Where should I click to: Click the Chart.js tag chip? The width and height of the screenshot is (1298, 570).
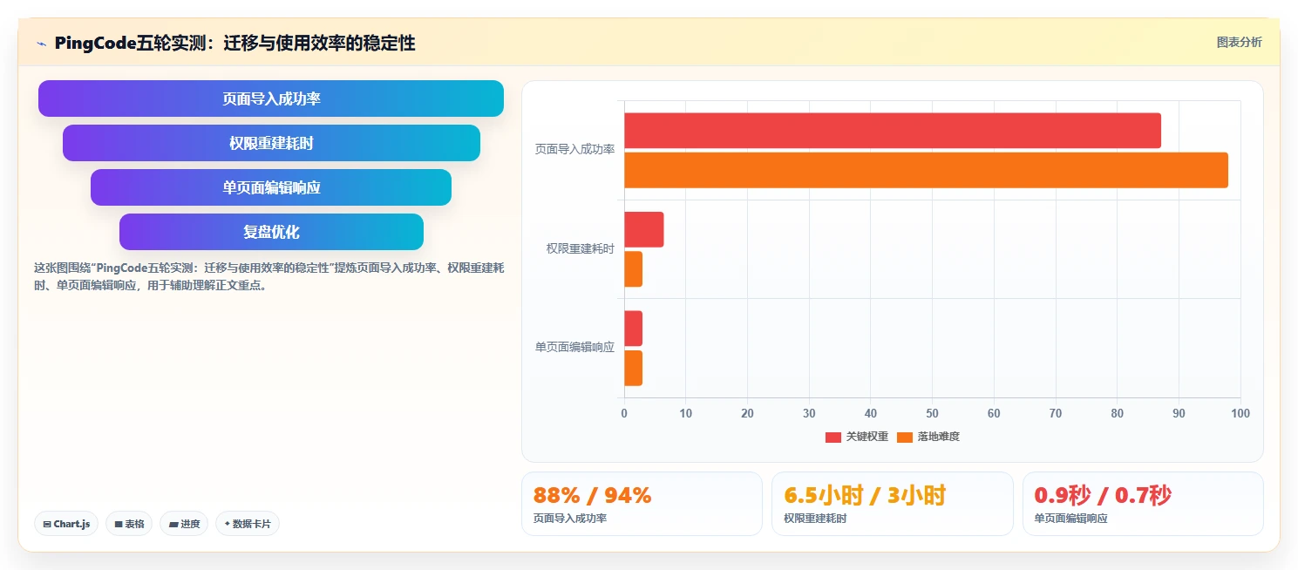[x=67, y=524]
